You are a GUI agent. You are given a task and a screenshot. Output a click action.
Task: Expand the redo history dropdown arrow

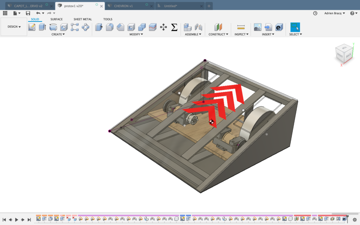click(x=54, y=13)
